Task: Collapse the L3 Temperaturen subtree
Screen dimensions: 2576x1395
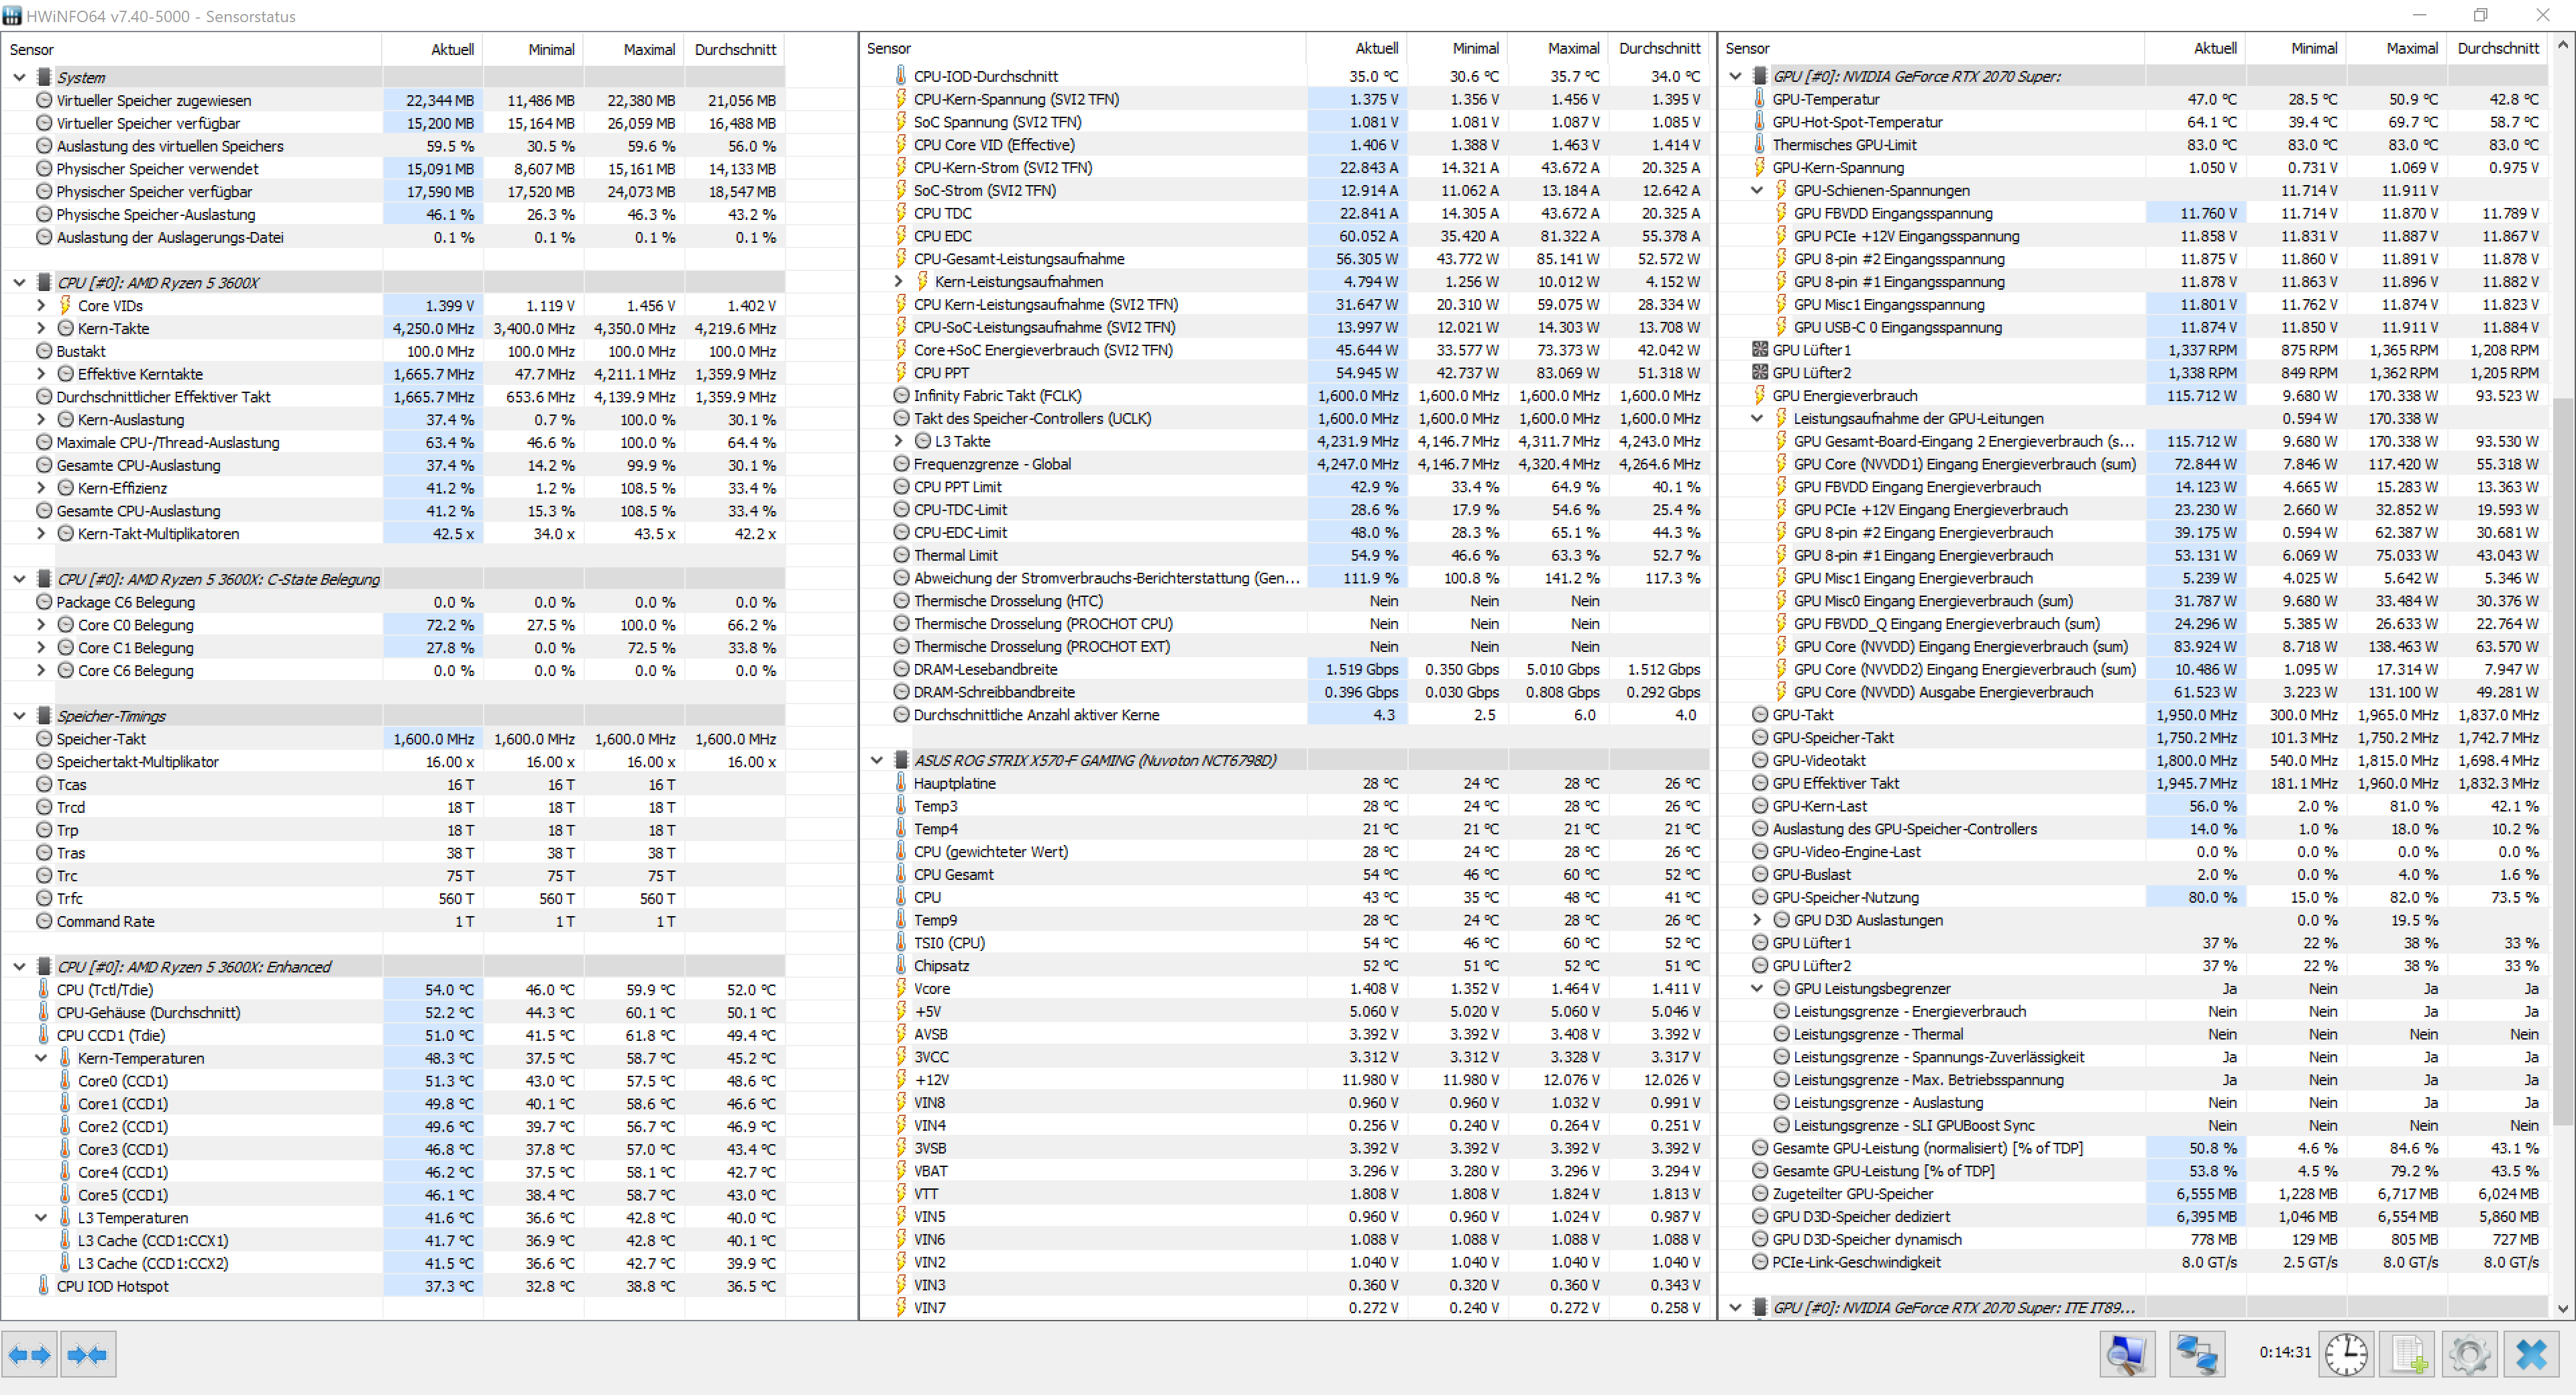Action: [x=41, y=1217]
